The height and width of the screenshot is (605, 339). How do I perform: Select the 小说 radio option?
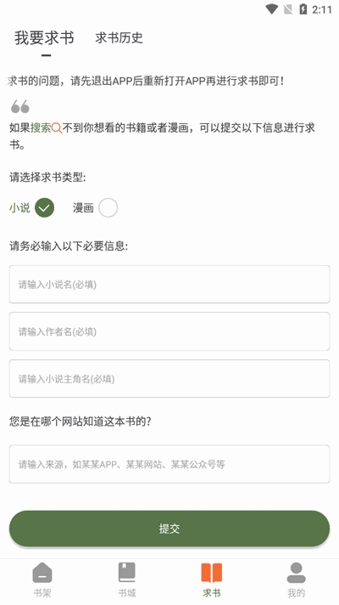point(44,208)
